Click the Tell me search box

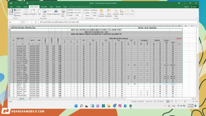[81, 7]
